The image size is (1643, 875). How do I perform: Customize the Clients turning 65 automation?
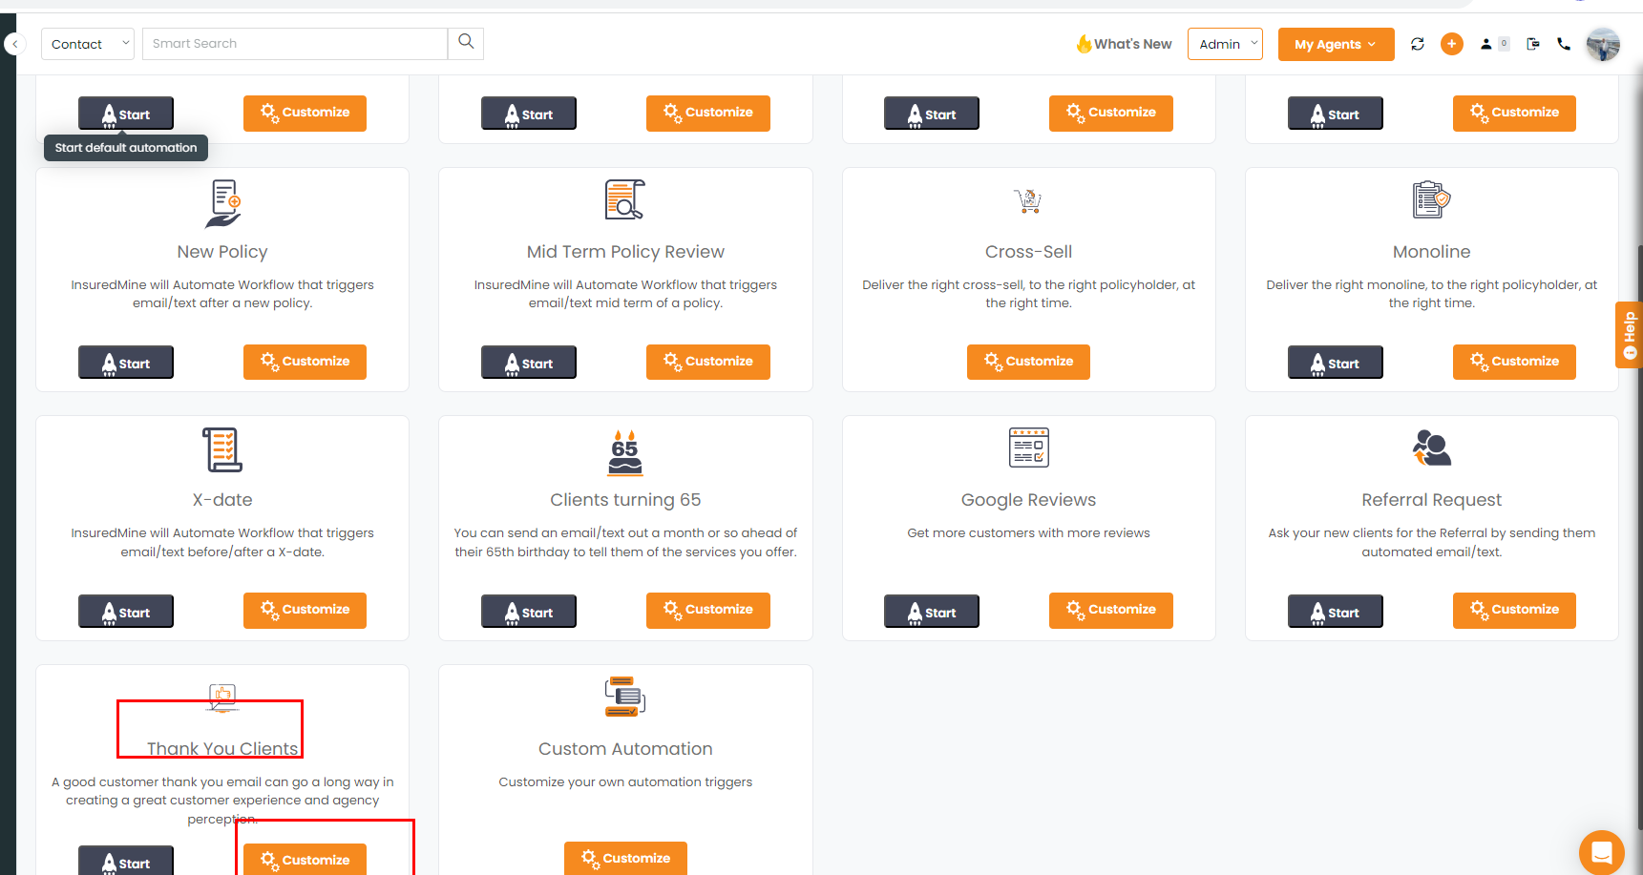pos(708,611)
